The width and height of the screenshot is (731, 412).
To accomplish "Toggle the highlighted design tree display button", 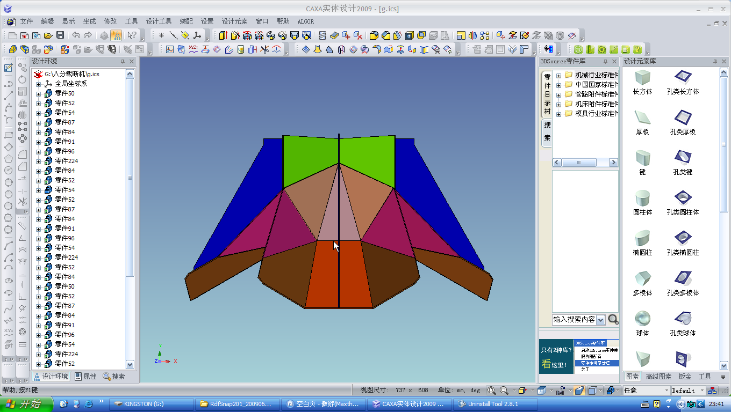I will point(116,35).
